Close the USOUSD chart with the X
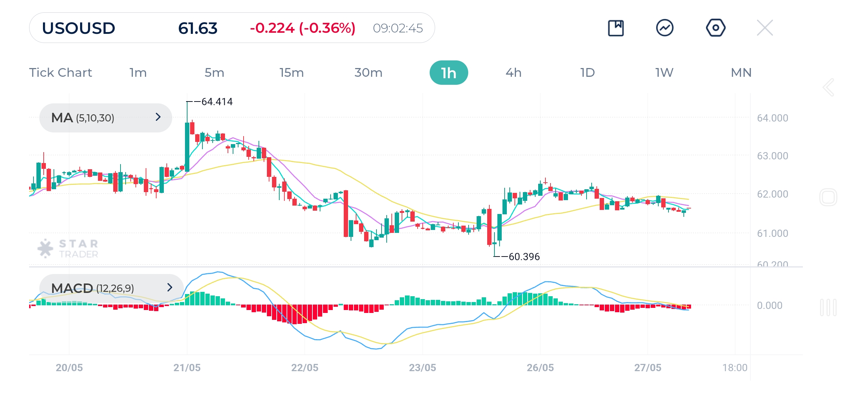This screenshot has width=852, height=393. [x=764, y=27]
